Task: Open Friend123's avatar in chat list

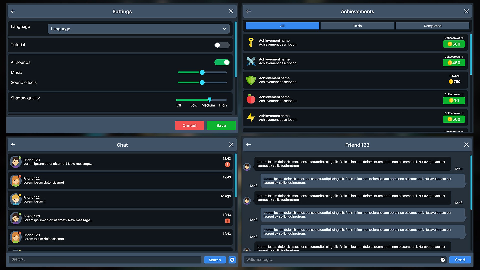Action: click(15, 162)
